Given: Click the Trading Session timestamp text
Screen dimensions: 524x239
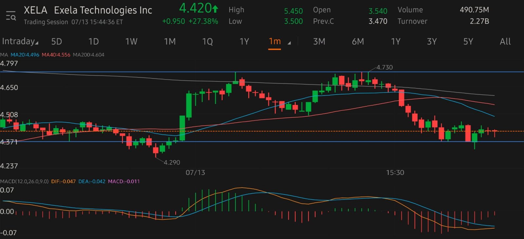Looking at the screenshot, I should [73, 22].
